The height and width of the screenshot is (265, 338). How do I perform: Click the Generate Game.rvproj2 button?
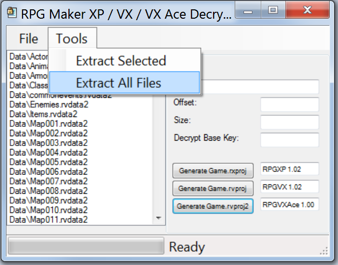213,206
